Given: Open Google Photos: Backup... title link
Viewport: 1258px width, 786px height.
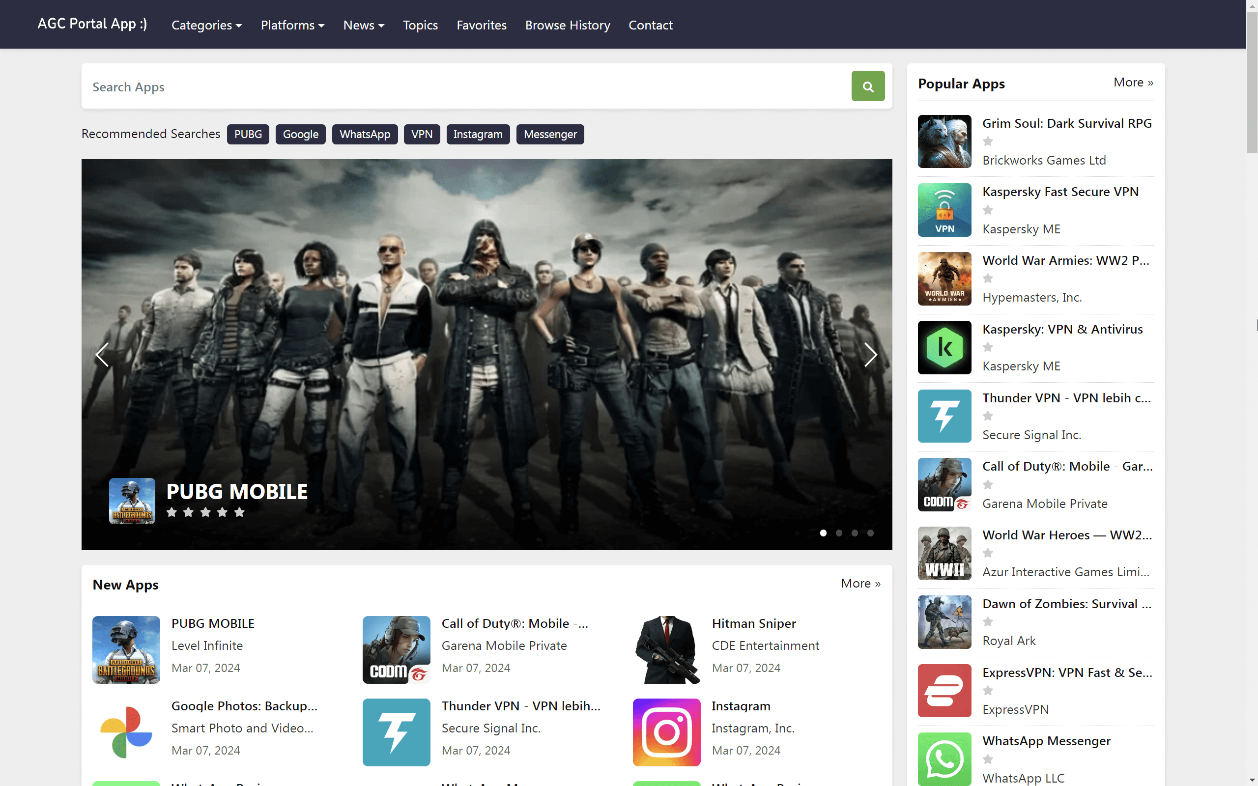Looking at the screenshot, I should pyautogui.click(x=244, y=706).
